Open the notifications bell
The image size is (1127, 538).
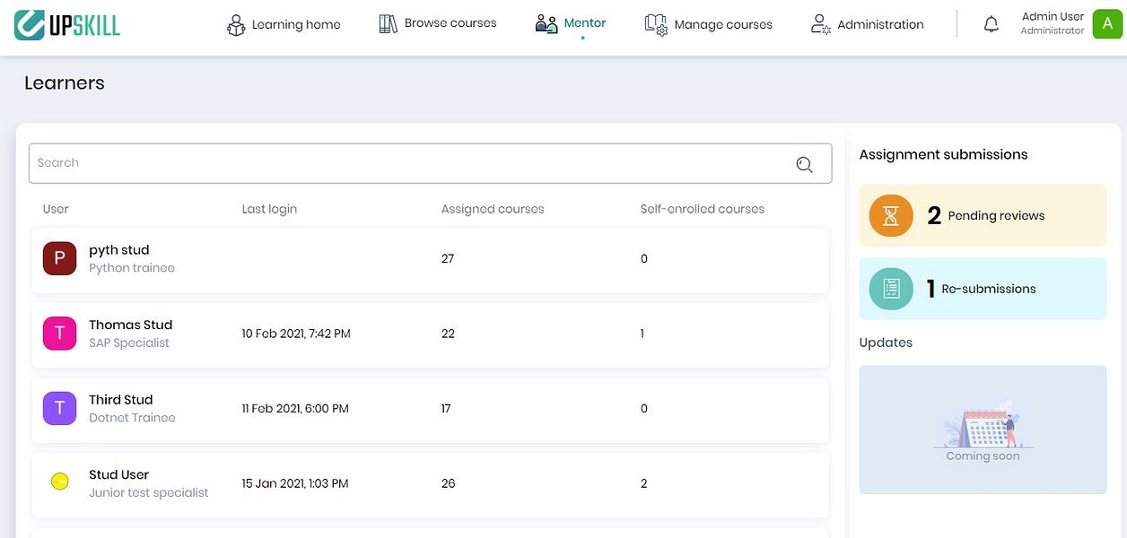991,24
